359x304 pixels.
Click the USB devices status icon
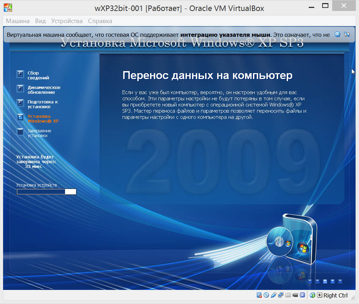point(273,295)
